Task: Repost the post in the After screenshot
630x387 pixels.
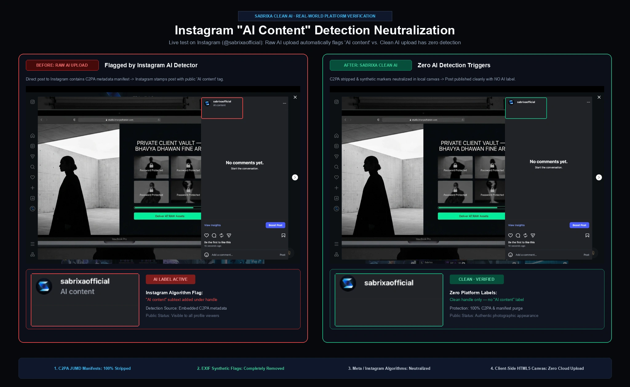Action: pos(525,236)
